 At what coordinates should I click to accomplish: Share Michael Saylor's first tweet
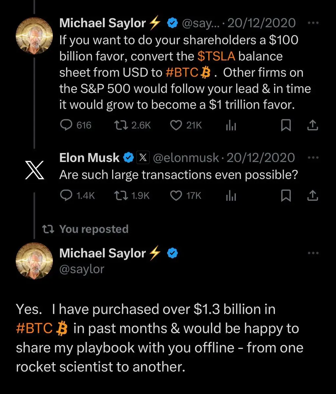tap(313, 125)
